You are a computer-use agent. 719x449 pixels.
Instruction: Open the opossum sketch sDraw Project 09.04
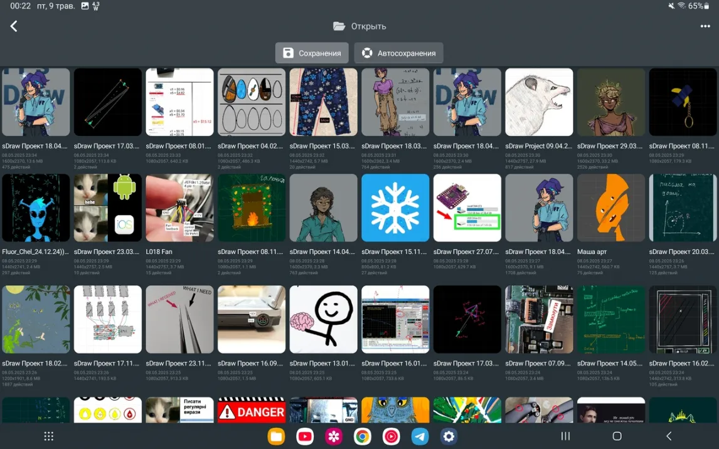pos(539,102)
